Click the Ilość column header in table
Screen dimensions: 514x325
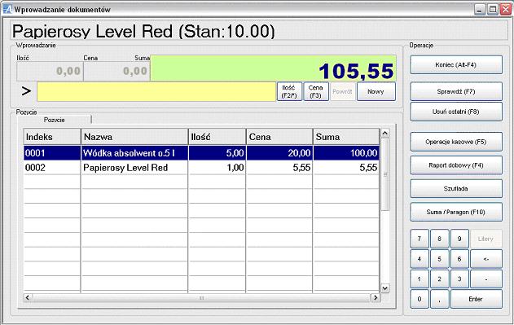(217, 137)
